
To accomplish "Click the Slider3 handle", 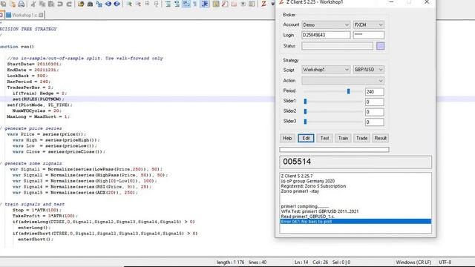I will click(305, 122).
